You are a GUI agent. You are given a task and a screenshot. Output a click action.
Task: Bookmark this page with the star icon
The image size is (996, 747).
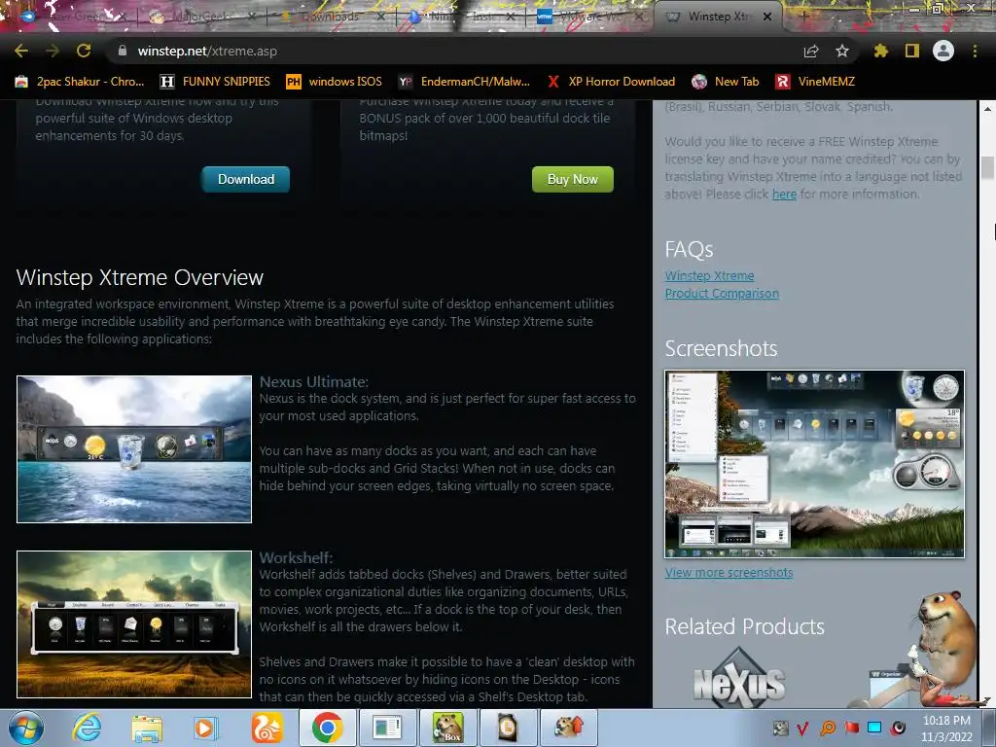pyautogui.click(x=842, y=51)
